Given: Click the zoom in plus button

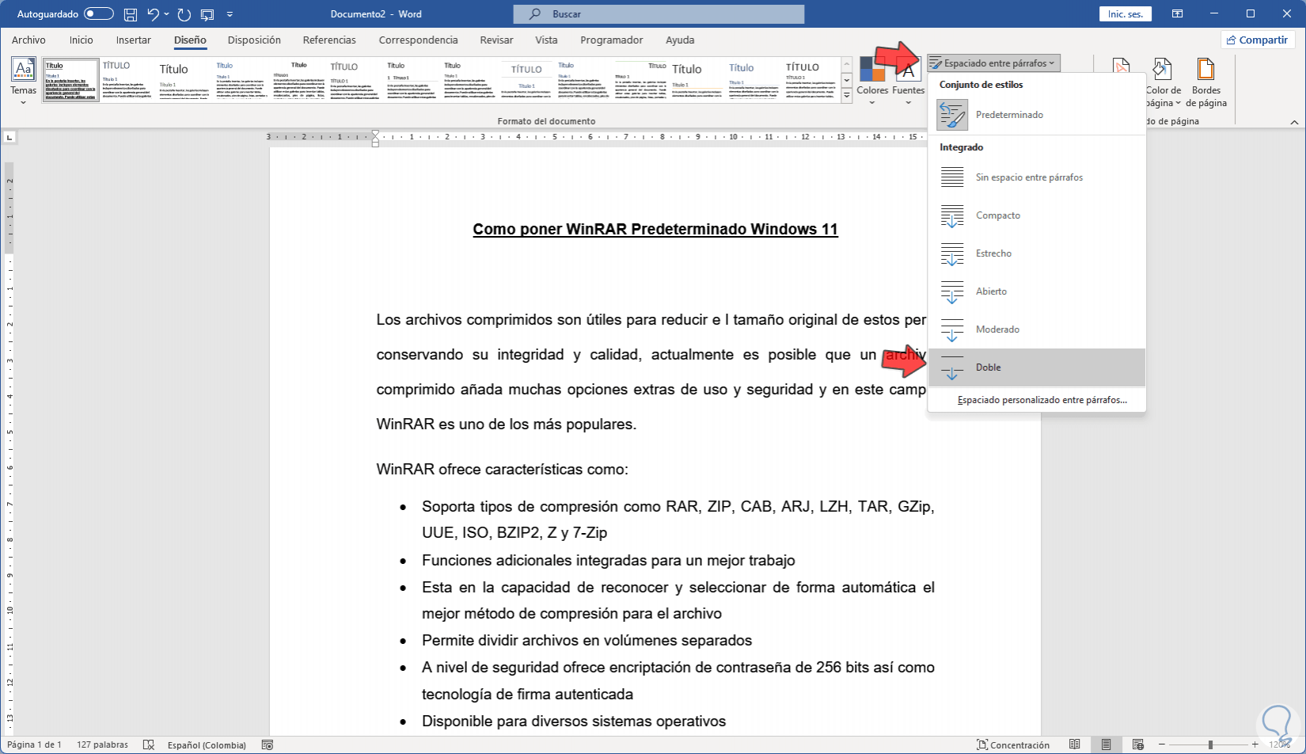Looking at the screenshot, I should point(1255,744).
